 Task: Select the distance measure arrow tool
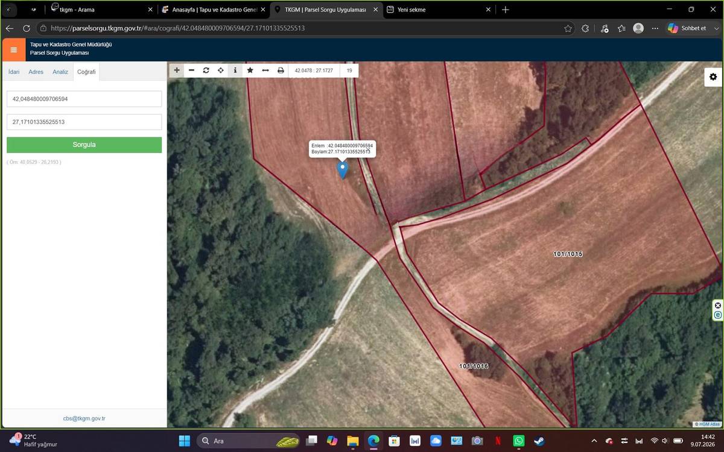[265, 71]
